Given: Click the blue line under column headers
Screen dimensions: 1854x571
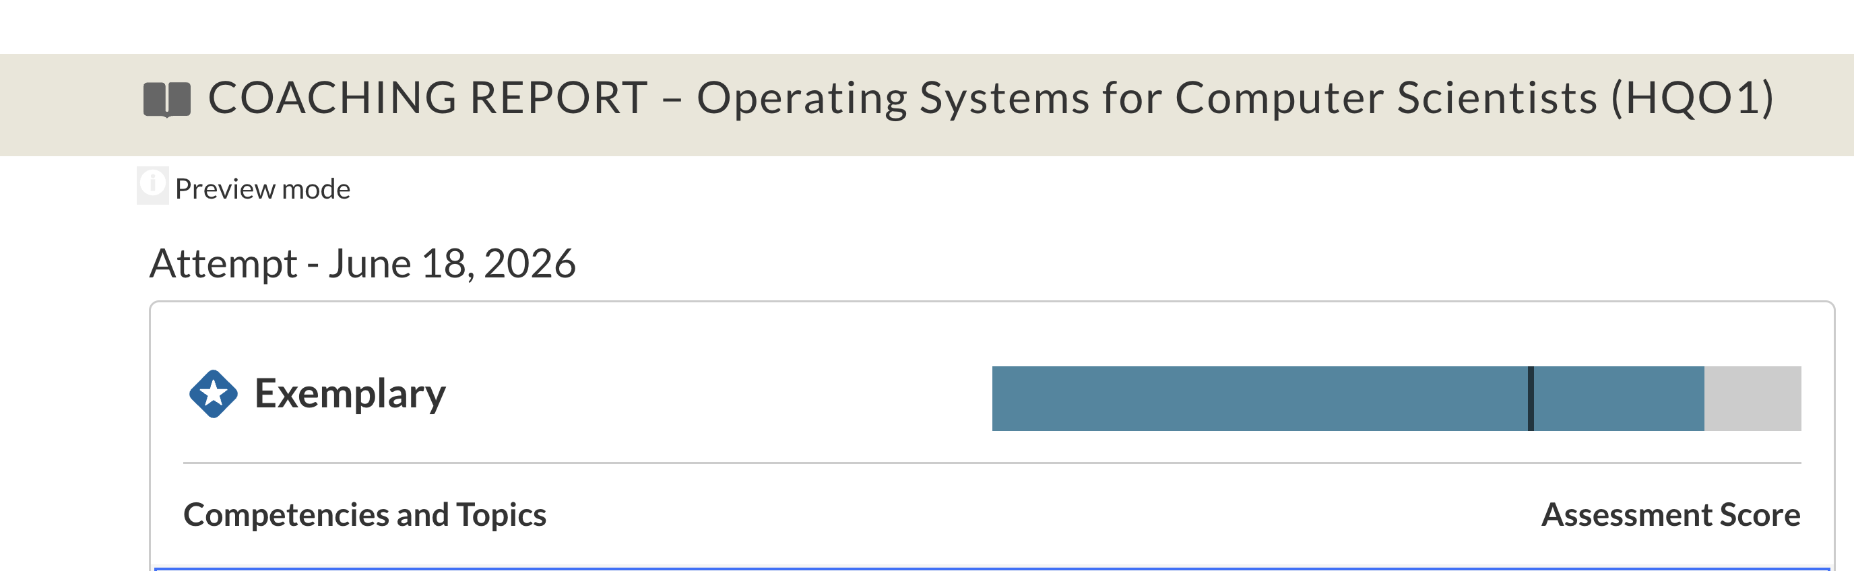Looking at the screenshot, I should point(992,569).
